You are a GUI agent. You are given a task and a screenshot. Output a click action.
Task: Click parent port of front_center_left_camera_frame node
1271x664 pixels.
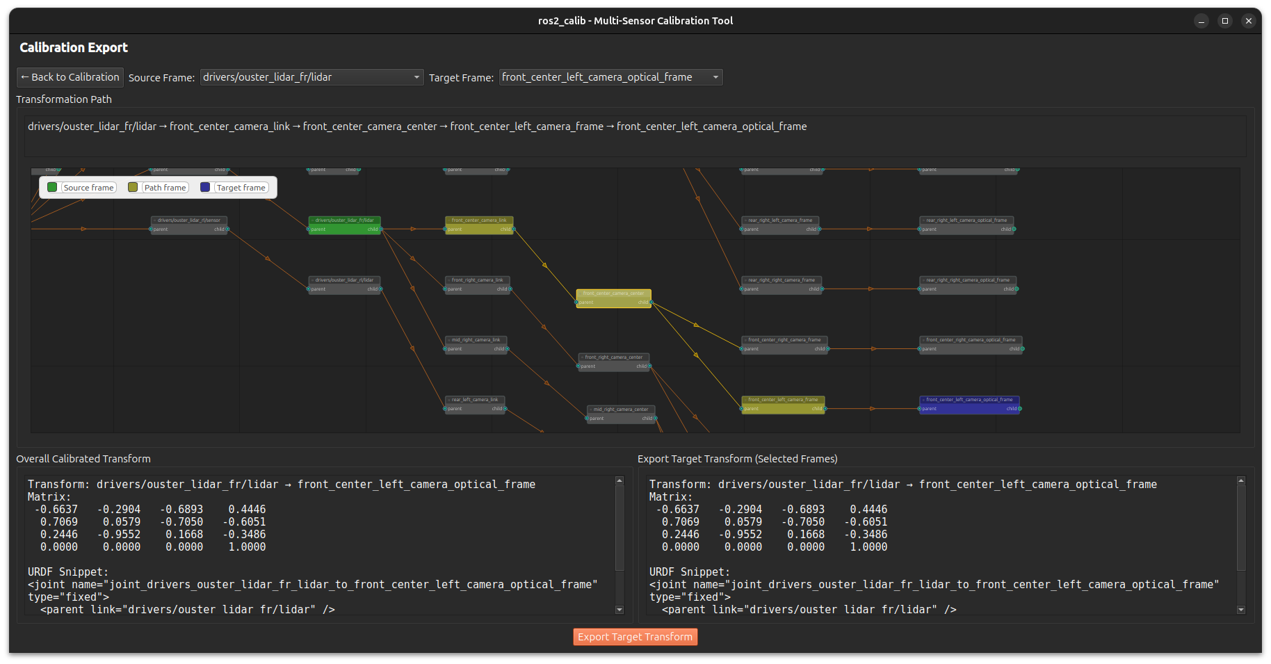743,409
